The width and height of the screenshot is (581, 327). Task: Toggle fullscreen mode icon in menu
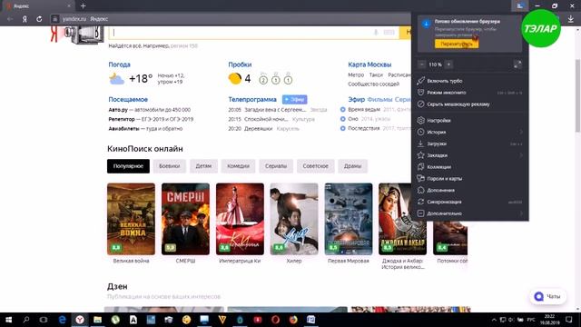[x=517, y=64]
